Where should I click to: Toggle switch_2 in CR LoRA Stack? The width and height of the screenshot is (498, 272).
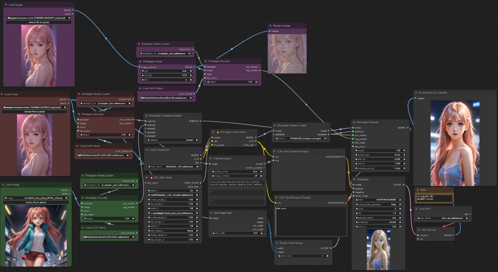click(x=172, y=208)
